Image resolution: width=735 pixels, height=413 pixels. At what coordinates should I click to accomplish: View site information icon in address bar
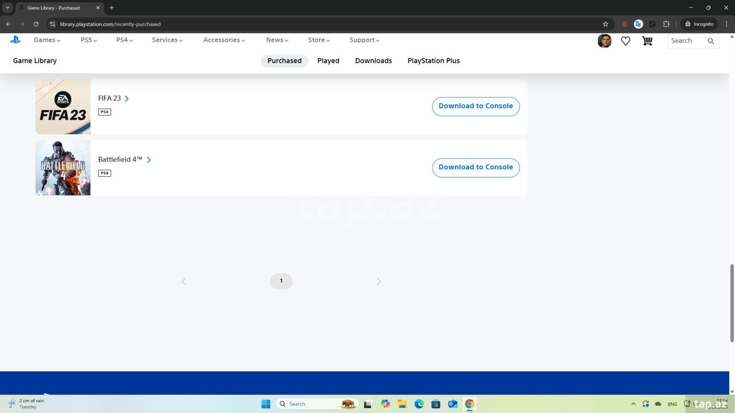tap(52, 24)
